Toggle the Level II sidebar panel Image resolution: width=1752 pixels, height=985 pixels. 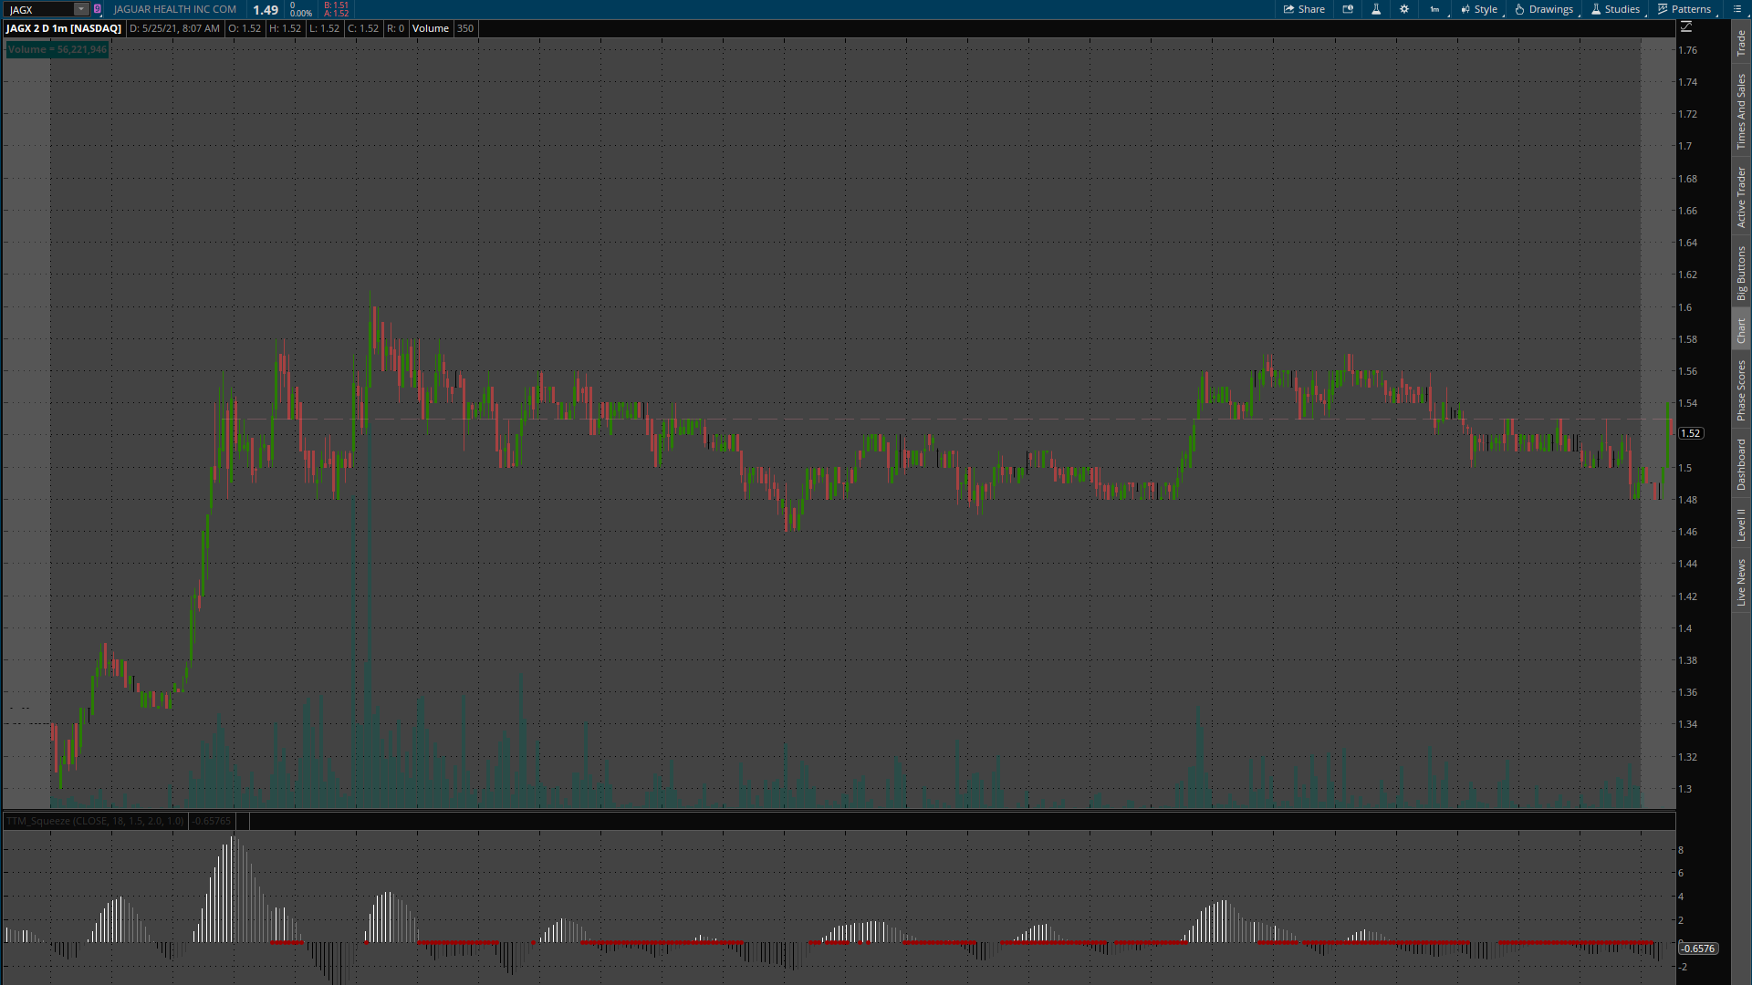tap(1741, 524)
